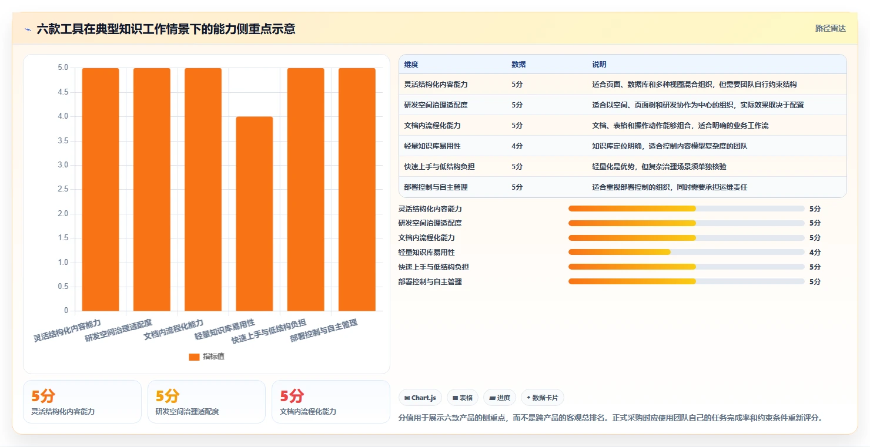The width and height of the screenshot is (870, 447).
Task: Click the chart bar for 快速上手与低结构负担
Action: click(306, 189)
